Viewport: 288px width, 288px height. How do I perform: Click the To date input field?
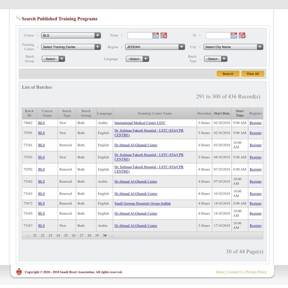pos(218,35)
